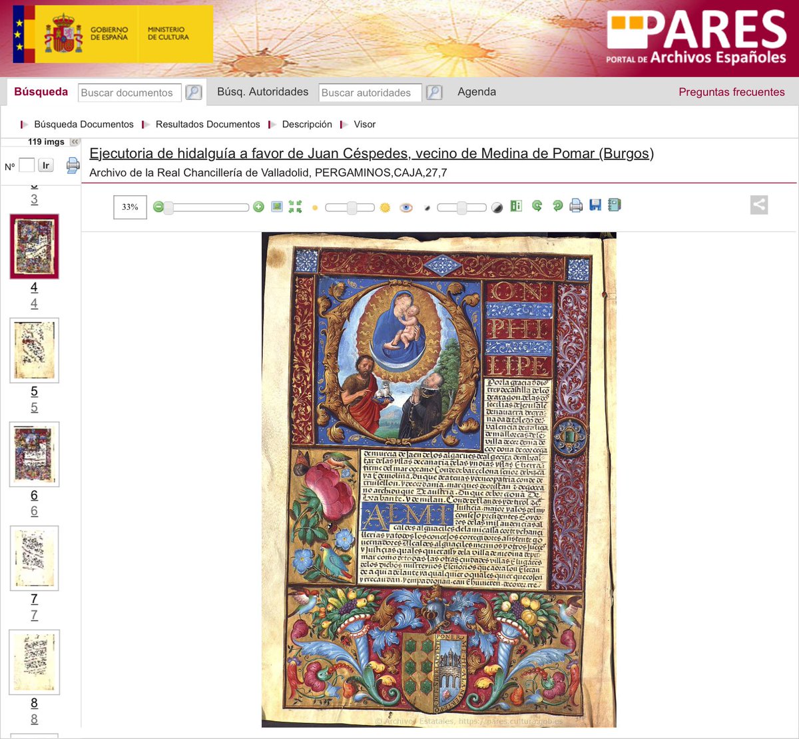Click the viewer toolbar printer icon
This screenshot has width=799, height=739.
pos(577,206)
